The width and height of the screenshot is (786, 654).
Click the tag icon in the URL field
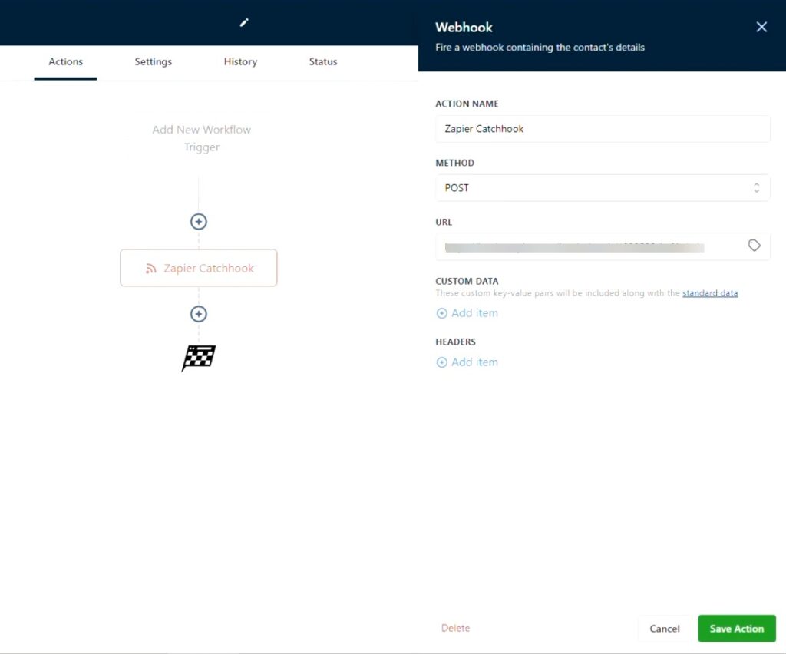754,246
